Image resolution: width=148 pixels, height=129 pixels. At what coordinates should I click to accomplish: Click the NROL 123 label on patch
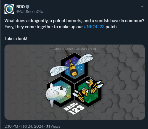74,108
